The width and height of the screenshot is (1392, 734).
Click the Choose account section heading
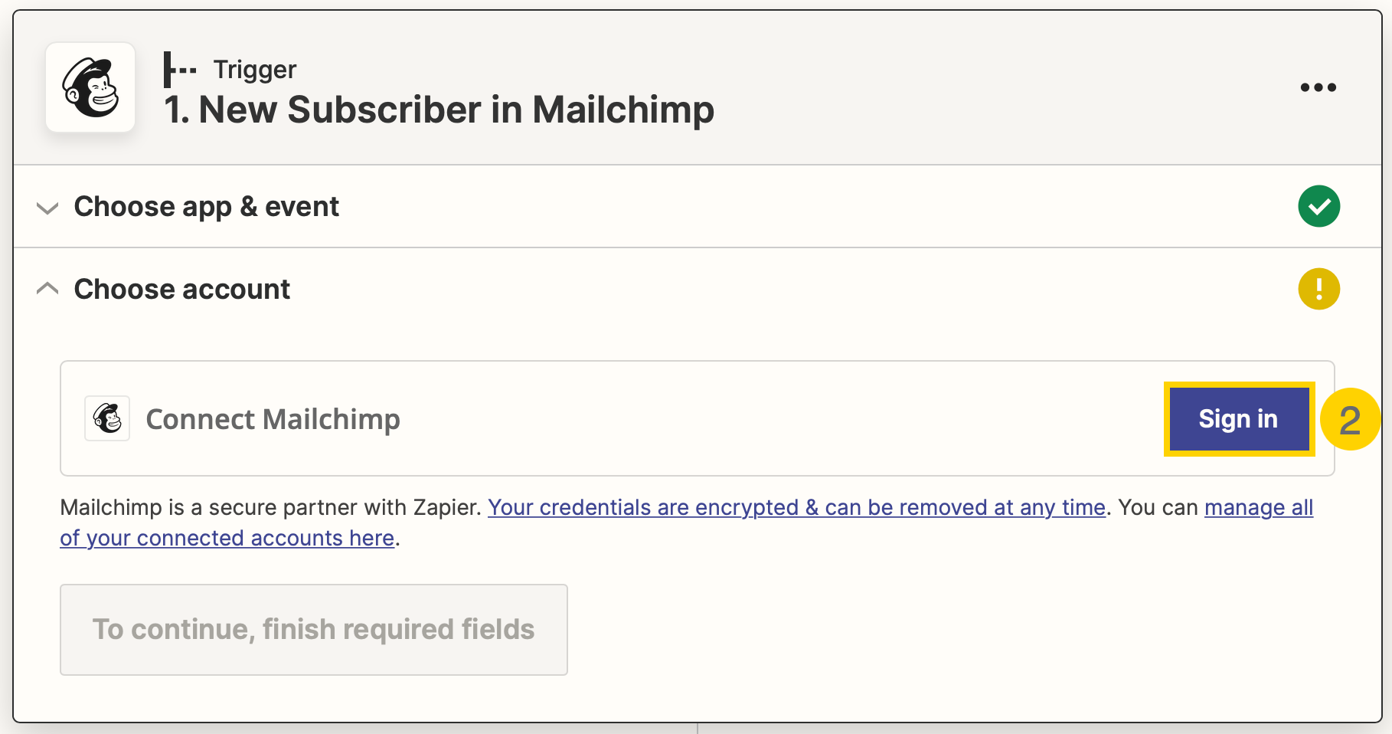pyautogui.click(x=181, y=290)
